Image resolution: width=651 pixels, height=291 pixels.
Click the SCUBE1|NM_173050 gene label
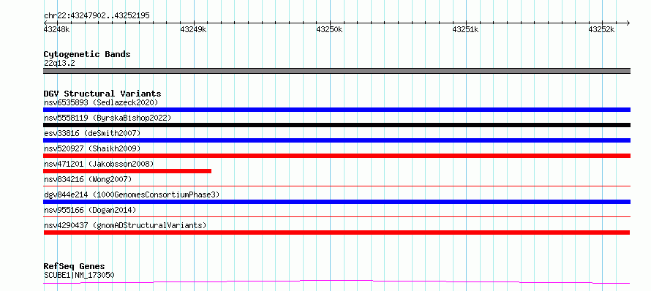click(79, 275)
